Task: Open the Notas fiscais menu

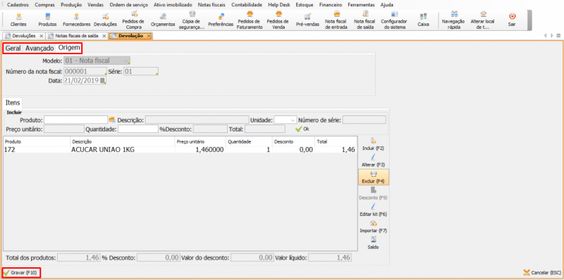Action: [x=212, y=5]
